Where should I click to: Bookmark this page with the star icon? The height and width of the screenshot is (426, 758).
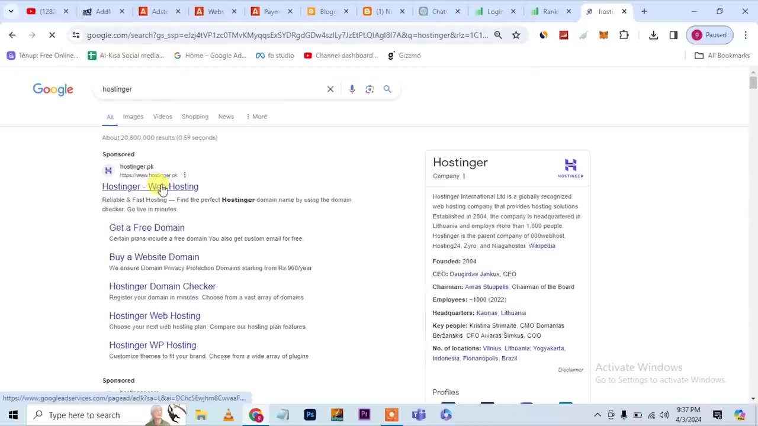point(516,35)
